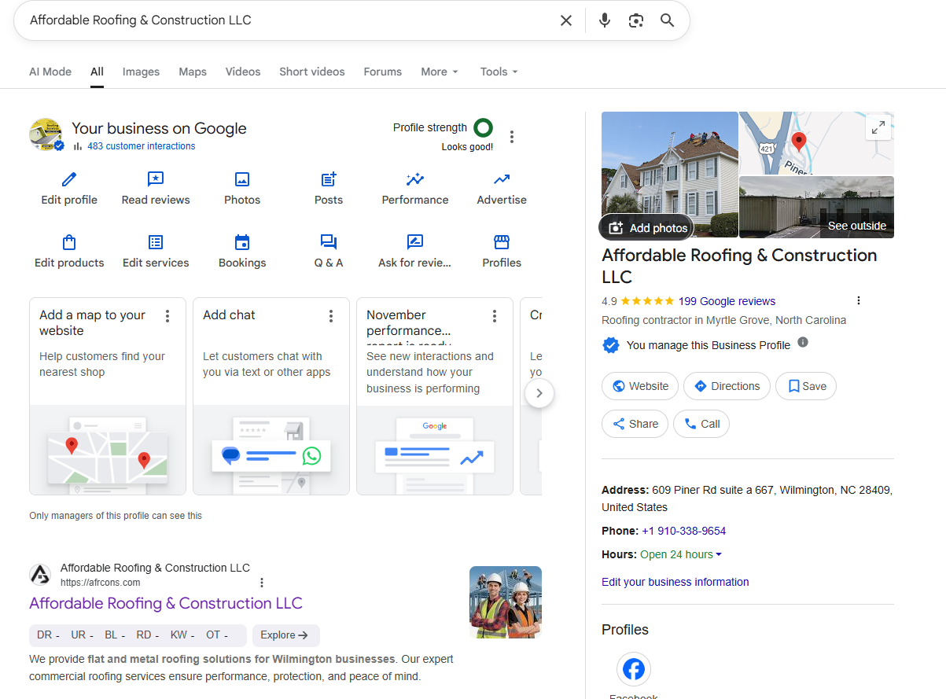The width and height of the screenshot is (946, 699).
Task: Switch to the Maps tab
Action: [x=193, y=72]
